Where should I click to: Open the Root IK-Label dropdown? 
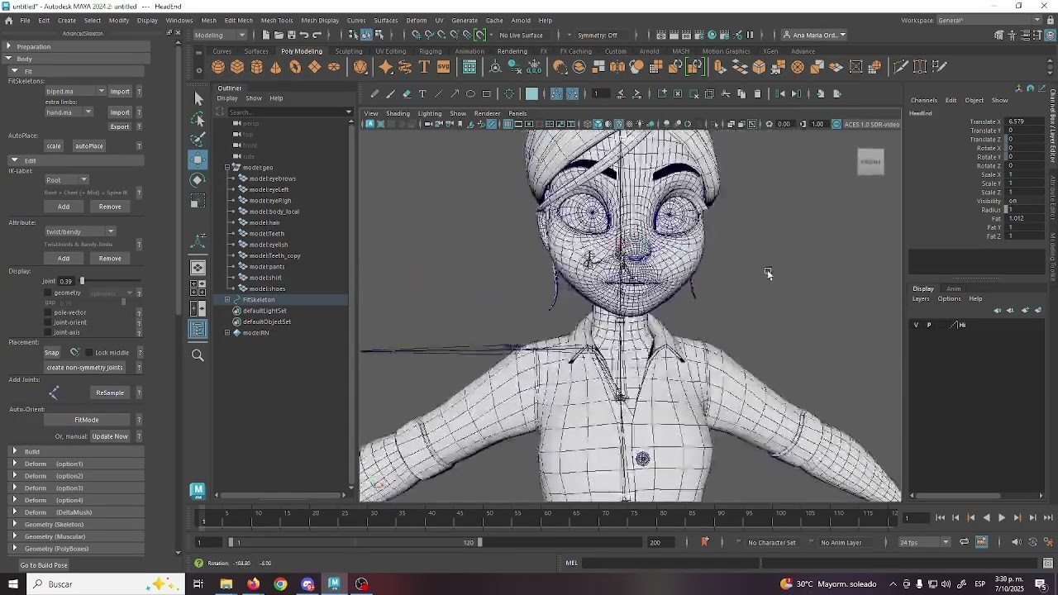click(66, 179)
